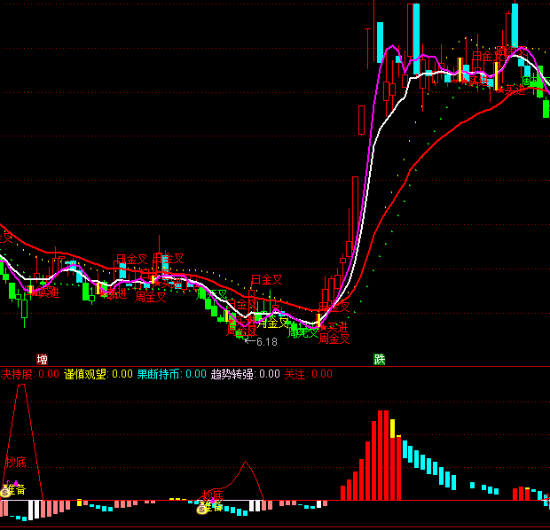Click the green 跌 marker box
The image size is (550, 530).
tap(380, 360)
